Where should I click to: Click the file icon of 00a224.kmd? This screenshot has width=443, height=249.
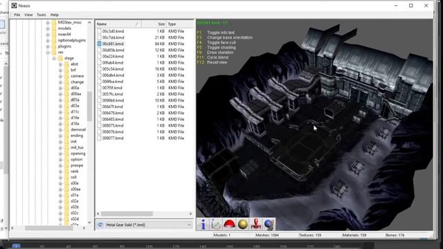tap(99, 57)
